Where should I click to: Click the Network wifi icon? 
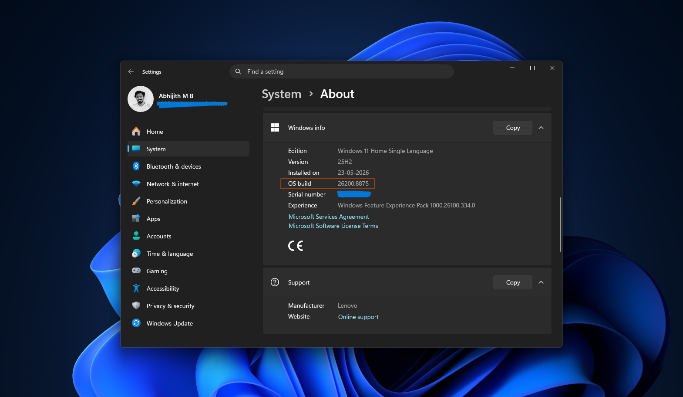point(136,184)
